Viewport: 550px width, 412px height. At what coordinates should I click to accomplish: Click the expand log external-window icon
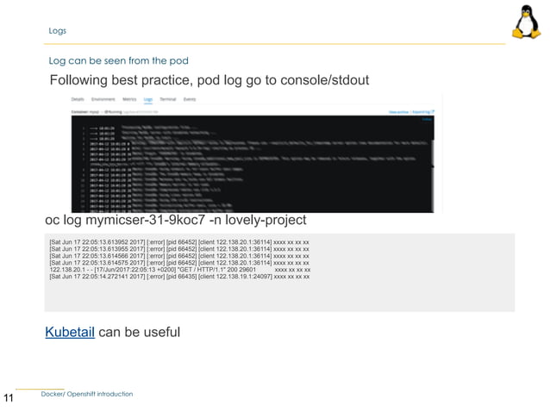point(433,112)
